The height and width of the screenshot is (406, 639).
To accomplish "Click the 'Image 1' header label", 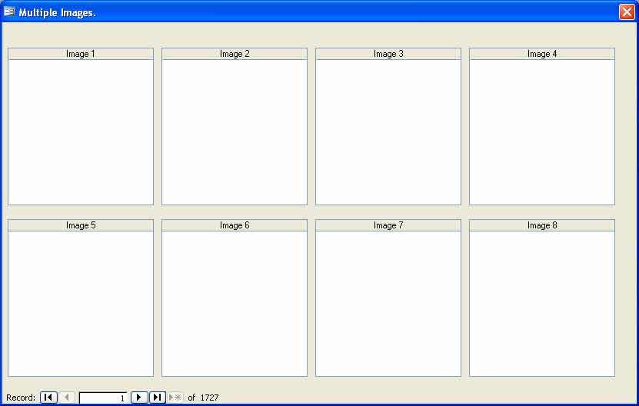I will point(81,54).
